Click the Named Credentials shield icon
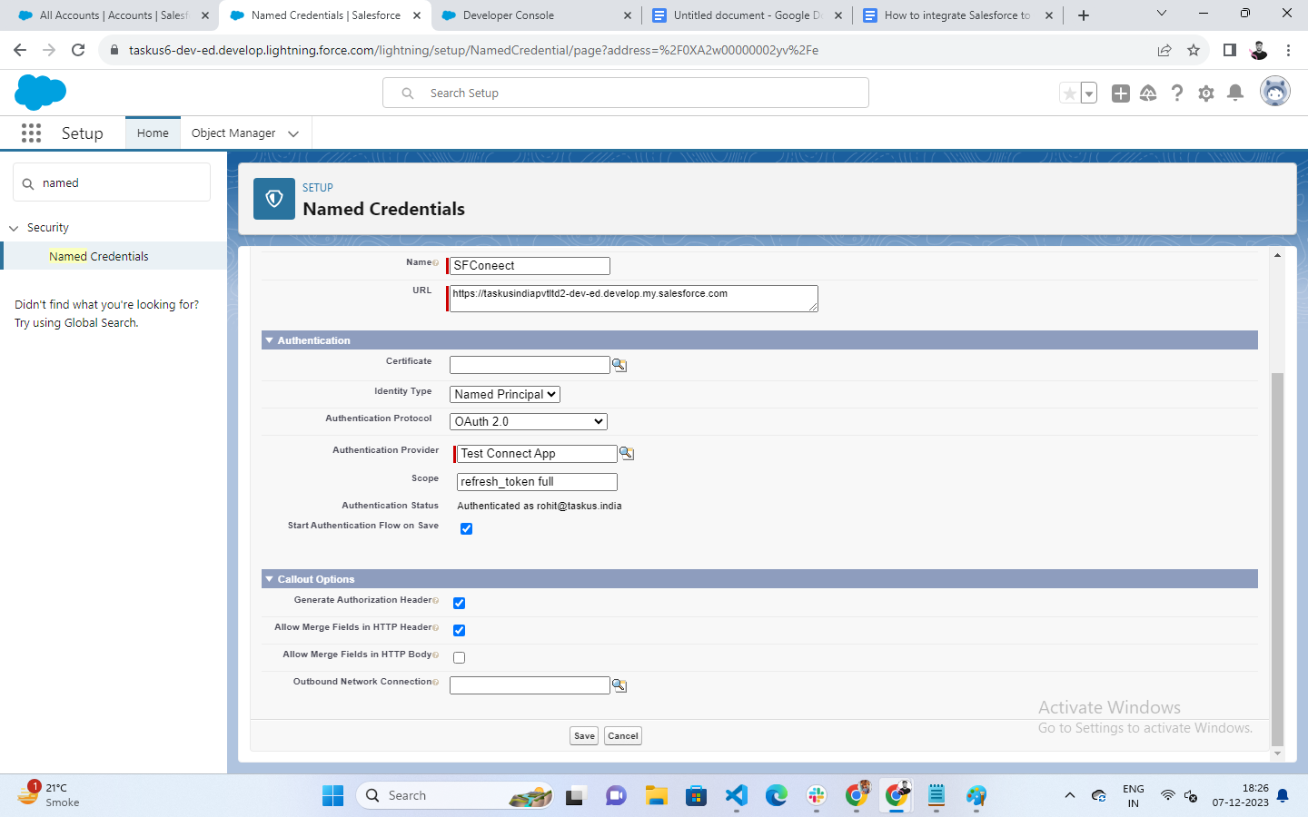Viewport: 1308px width, 817px height. (274, 199)
